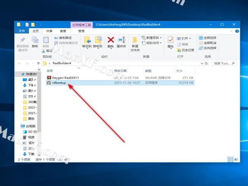This screenshot has width=248, height=186.
Task: Click Paste shortcut option
Action: pyautogui.click(x=66, y=43)
